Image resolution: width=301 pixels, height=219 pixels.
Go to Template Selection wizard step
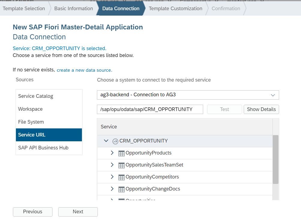point(24,8)
